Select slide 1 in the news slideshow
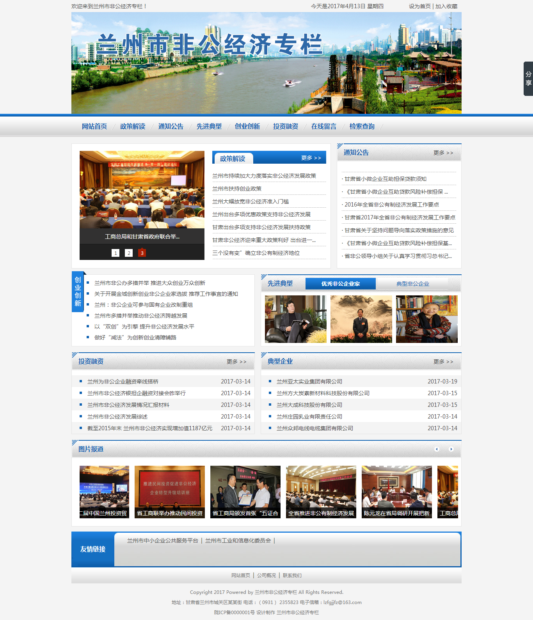The height and width of the screenshot is (620, 533). click(115, 253)
